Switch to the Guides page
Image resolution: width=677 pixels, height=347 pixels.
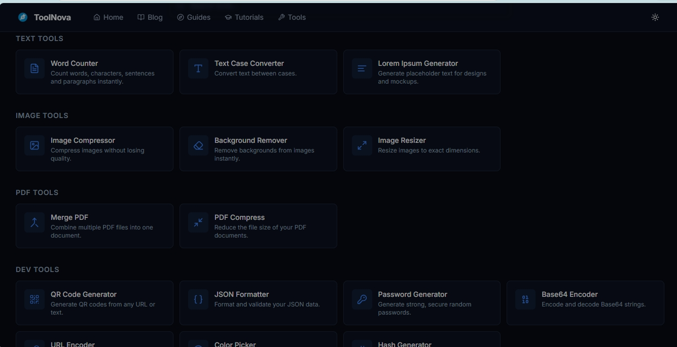(194, 17)
